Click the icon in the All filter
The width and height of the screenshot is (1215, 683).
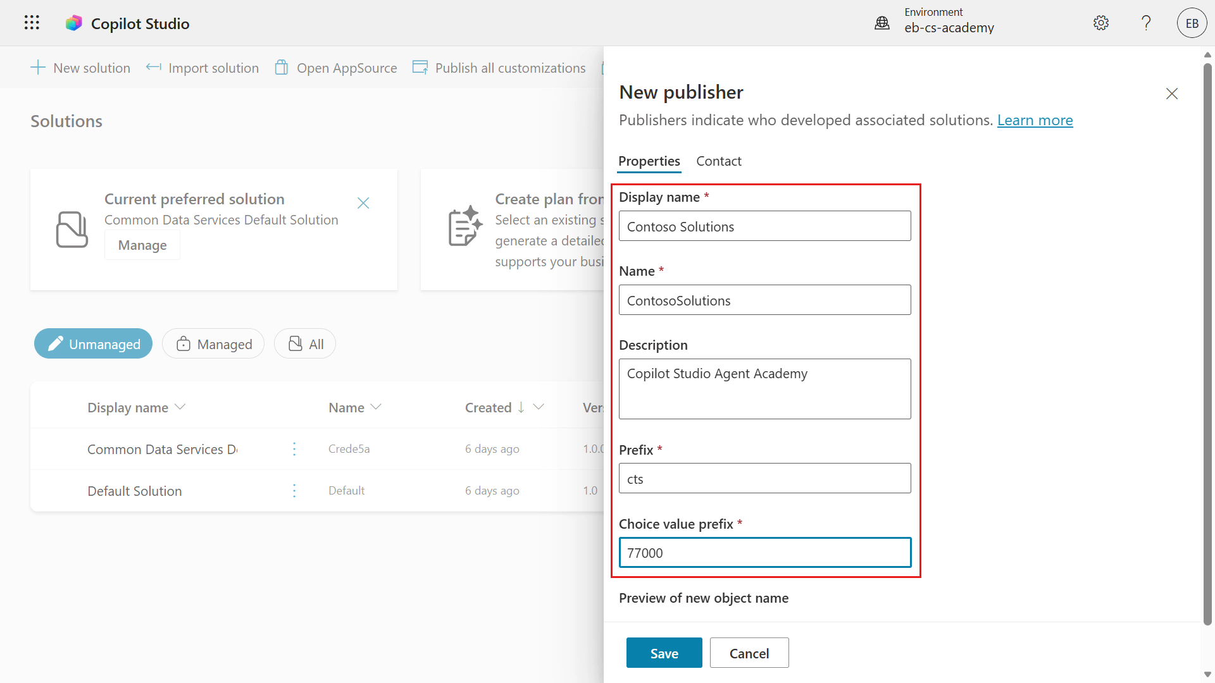click(x=295, y=343)
